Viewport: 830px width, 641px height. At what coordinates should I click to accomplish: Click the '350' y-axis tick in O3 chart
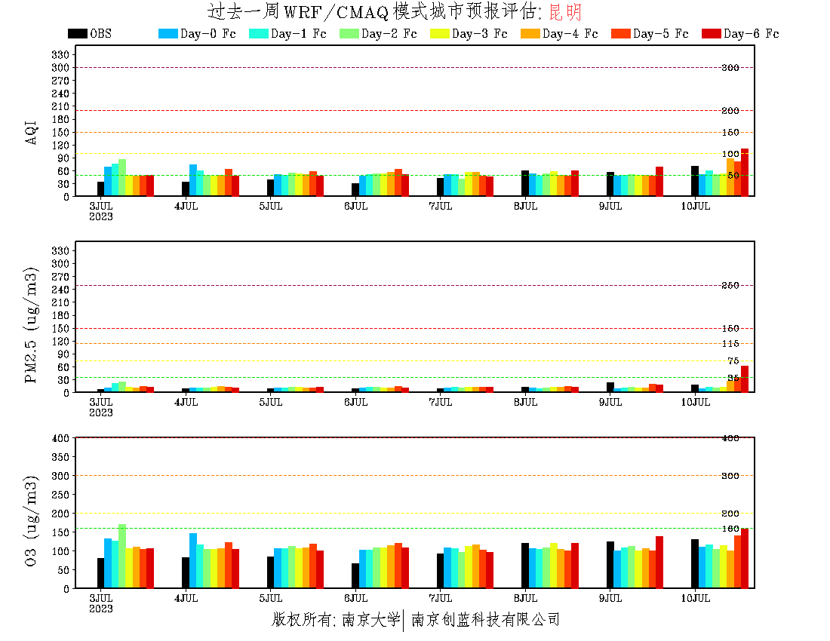tap(60, 457)
